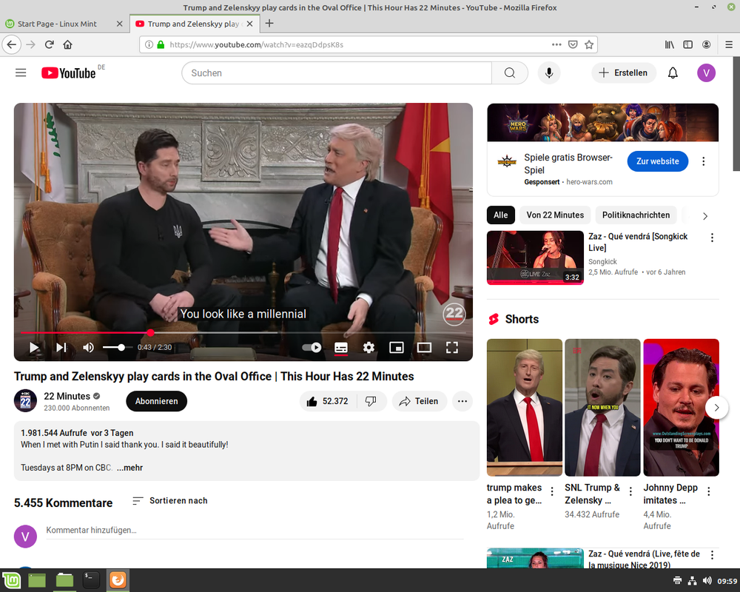Image resolution: width=740 pixels, height=592 pixels.
Task: Skip to the next video
Action: (x=61, y=348)
